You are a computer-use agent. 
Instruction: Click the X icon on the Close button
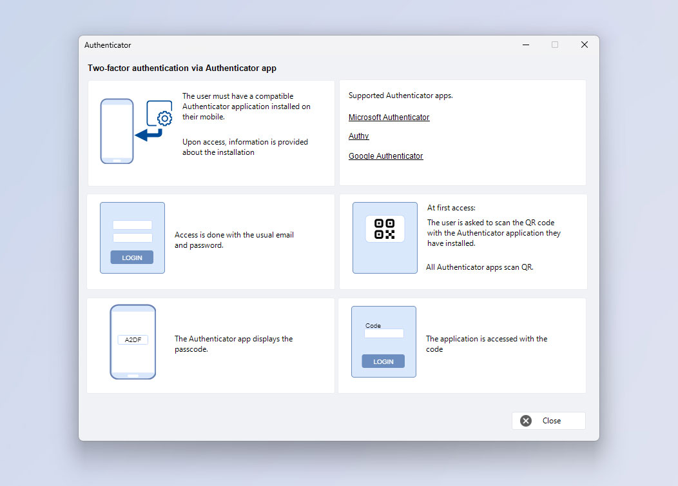[526, 421]
